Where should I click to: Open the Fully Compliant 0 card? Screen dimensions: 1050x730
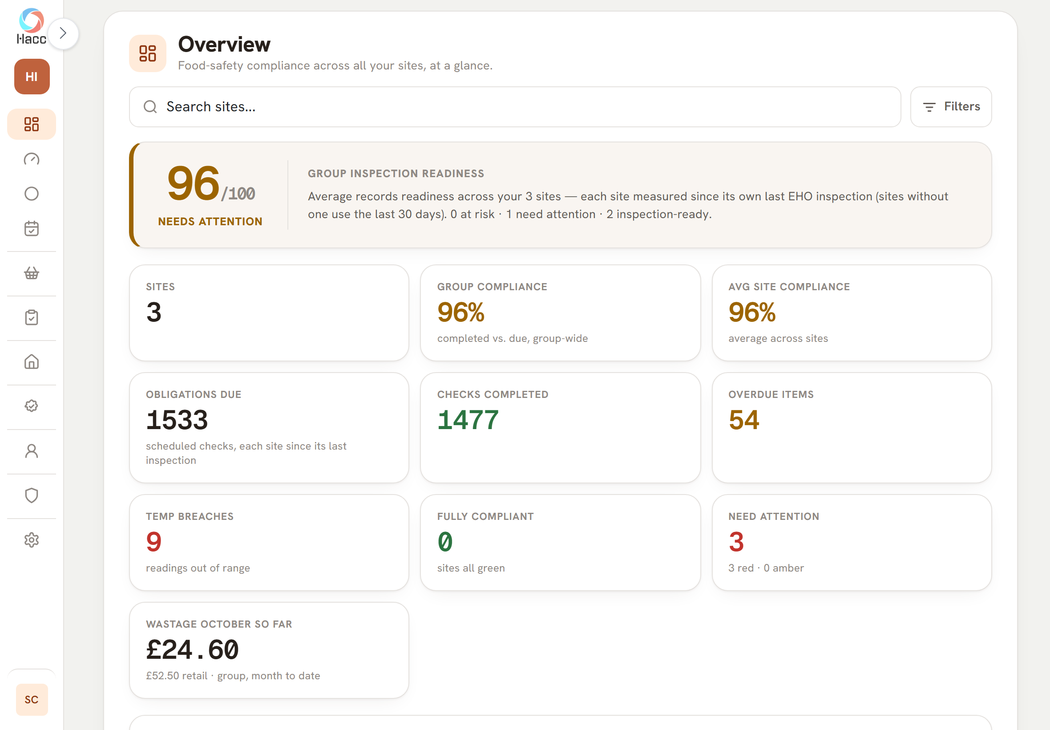(560, 543)
